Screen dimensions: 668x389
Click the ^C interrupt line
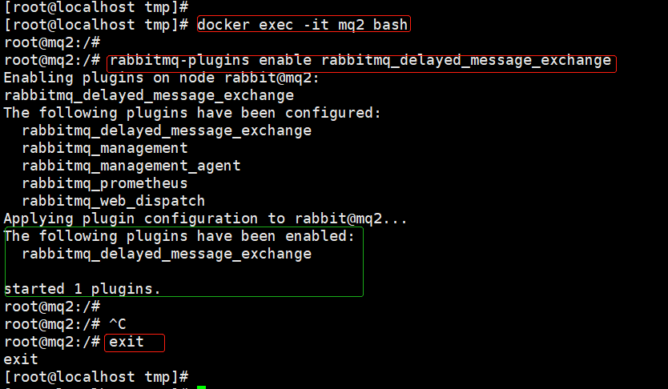65,324
